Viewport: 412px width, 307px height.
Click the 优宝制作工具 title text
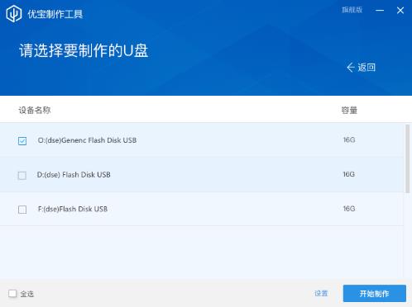click(x=55, y=14)
